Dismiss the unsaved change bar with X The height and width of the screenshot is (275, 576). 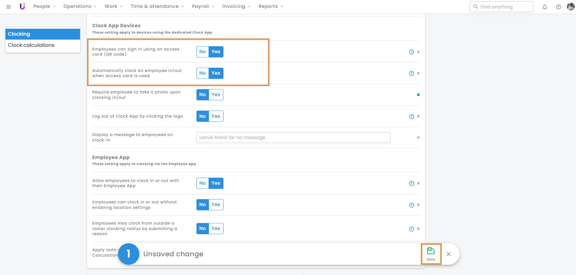click(449, 254)
